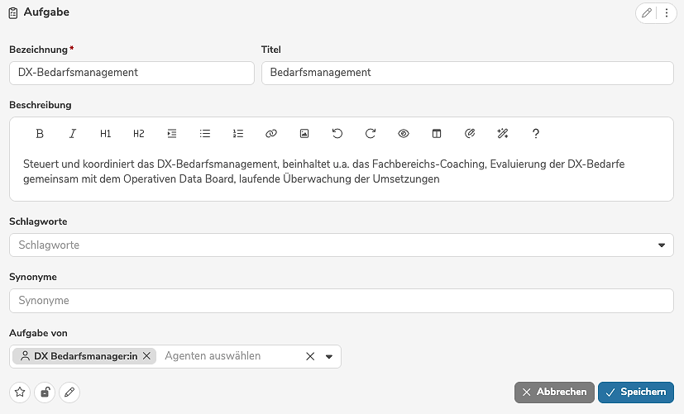The height and width of the screenshot is (414, 684).
Task: Insert an image into the description
Action: click(x=304, y=133)
